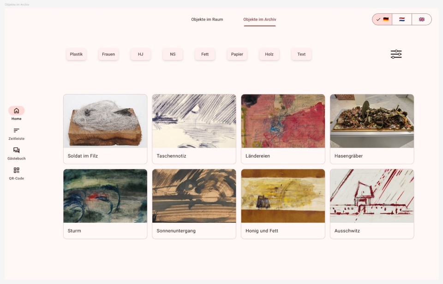Switch language to Dutch flag
The image size is (443, 284).
(402, 19)
